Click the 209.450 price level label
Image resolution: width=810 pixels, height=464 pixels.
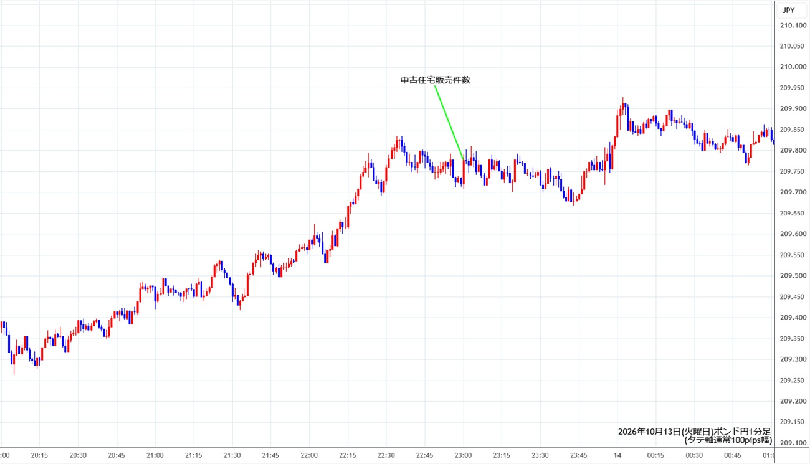click(x=793, y=297)
